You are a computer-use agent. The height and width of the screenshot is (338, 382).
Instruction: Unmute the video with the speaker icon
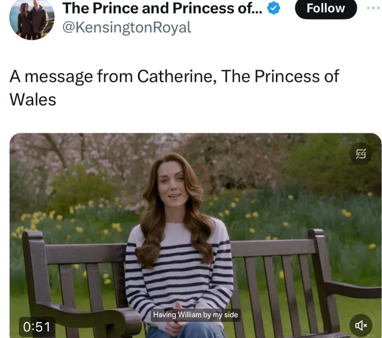pos(360,326)
